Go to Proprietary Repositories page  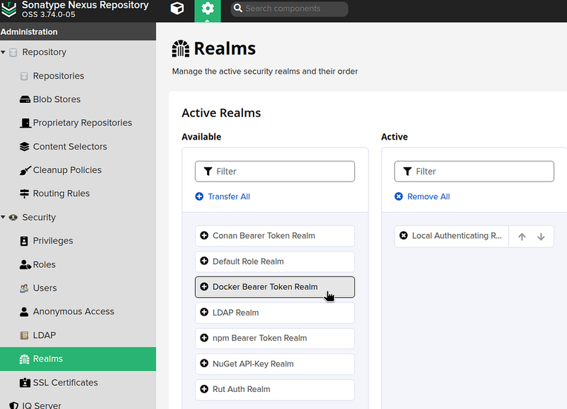click(x=82, y=123)
